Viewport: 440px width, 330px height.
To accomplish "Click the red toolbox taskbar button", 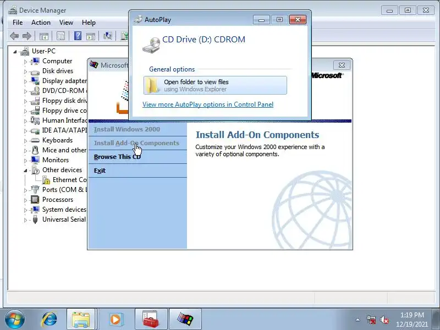I will (151, 320).
